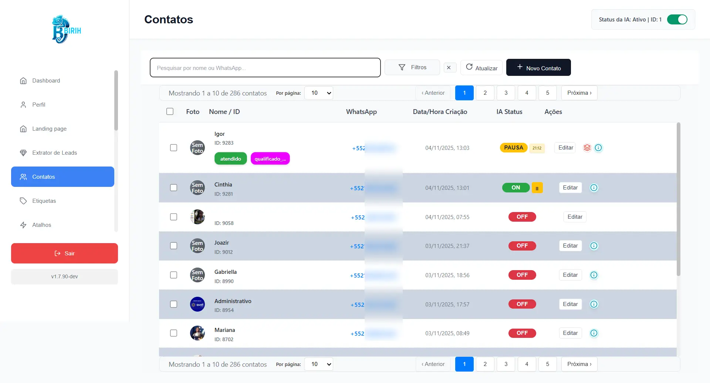The height and width of the screenshot is (383, 710).
Task: Toggle the Status da IA switch
Action: point(677,20)
